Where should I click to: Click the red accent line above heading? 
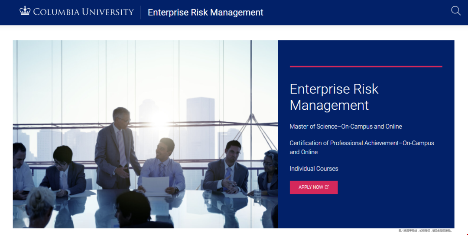click(x=366, y=67)
